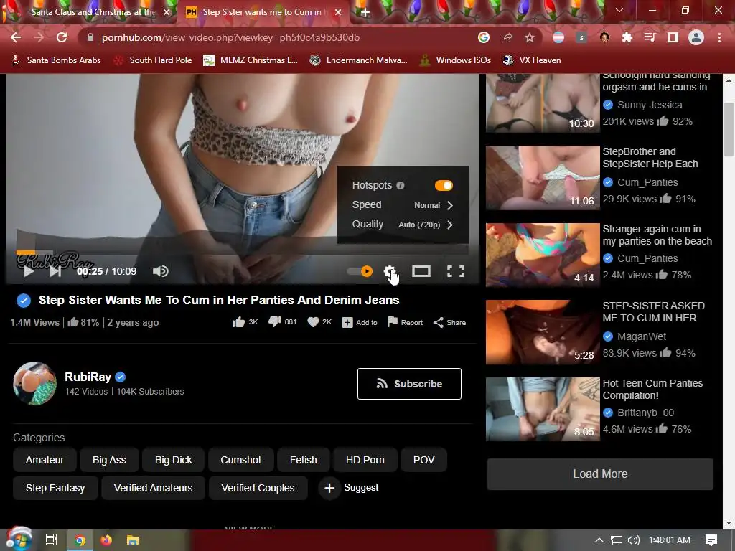Select the POV category tag
The height and width of the screenshot is (551, 735).
423,460
